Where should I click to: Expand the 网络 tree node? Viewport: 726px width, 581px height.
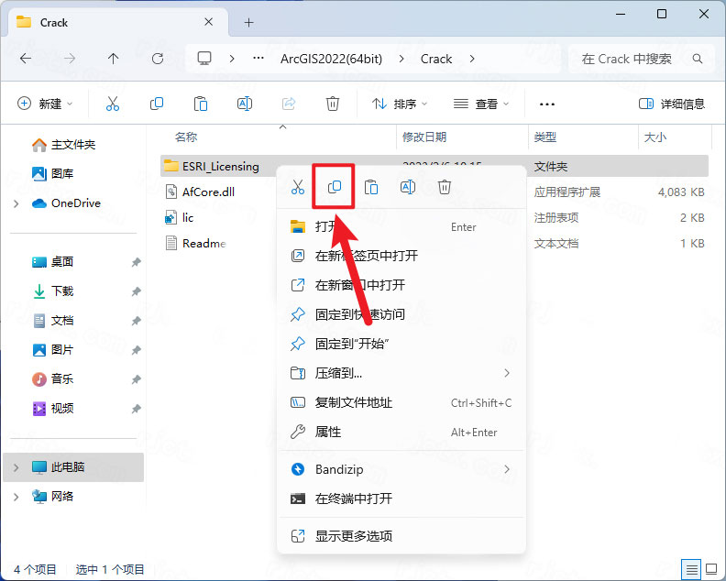(16, 498)
